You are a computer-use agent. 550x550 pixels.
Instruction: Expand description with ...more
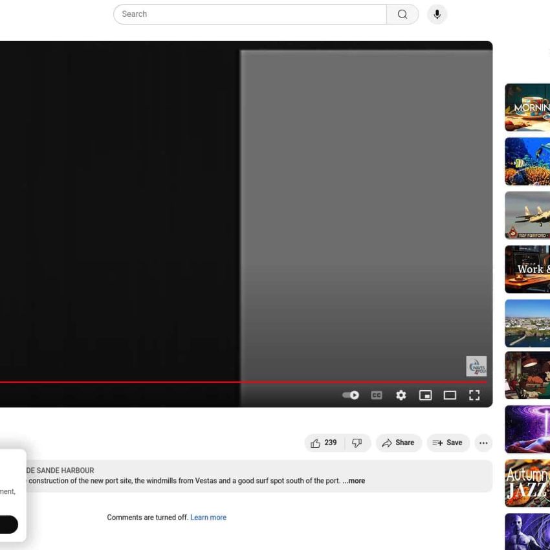tap(354, 481)
